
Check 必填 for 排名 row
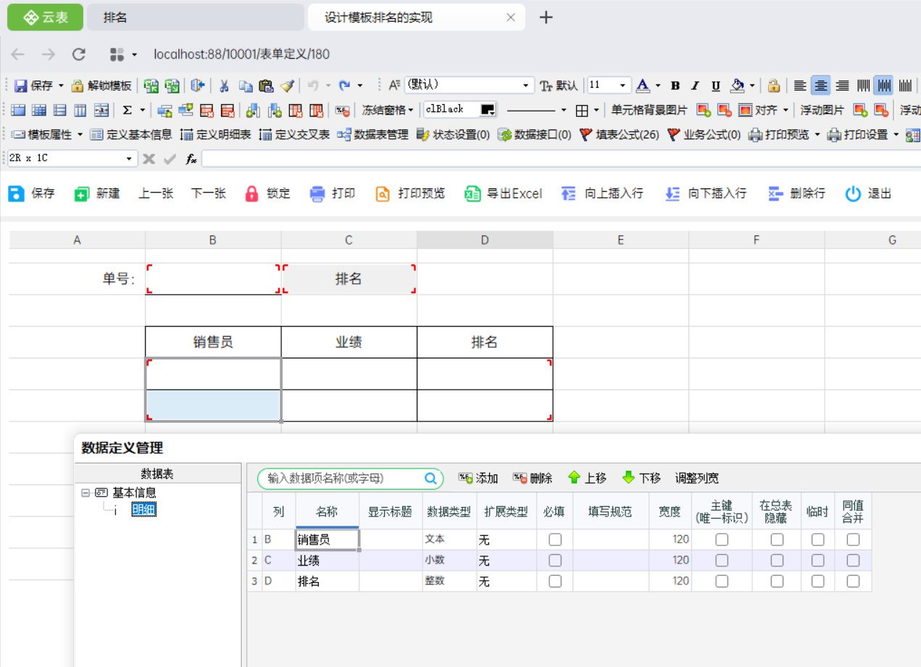pyautogui.click(x=555, y=582)
